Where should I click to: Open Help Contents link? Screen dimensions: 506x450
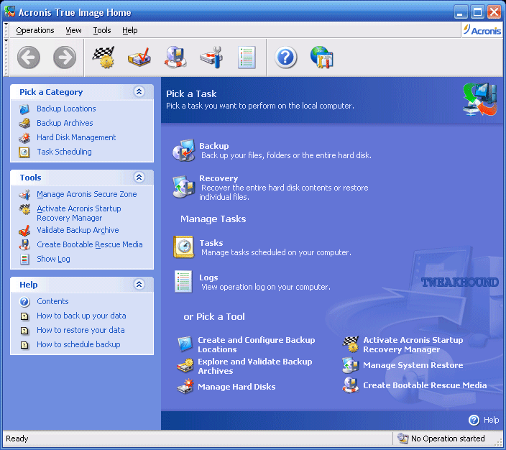(52, 301)
